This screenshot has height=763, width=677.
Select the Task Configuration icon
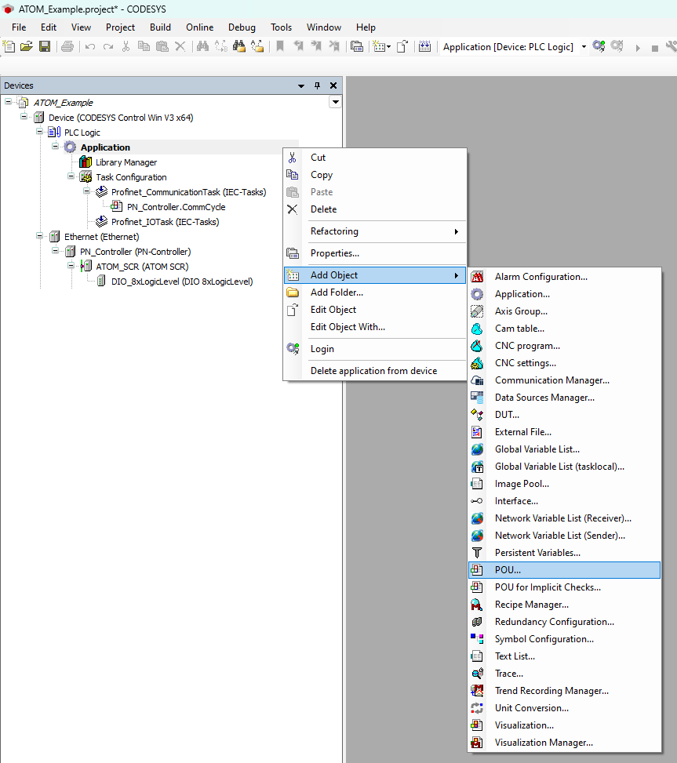point(85,176)
